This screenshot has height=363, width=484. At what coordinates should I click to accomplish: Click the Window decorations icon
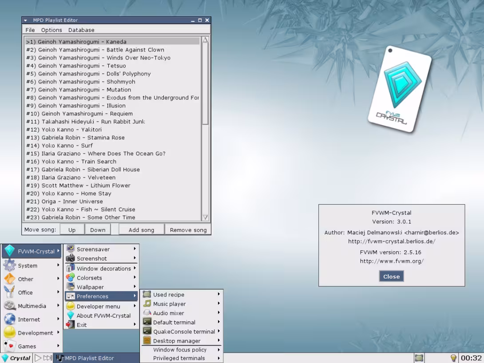coord(70,268)
